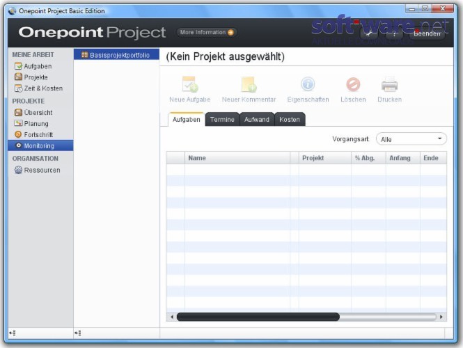Viewport: 463px width, 348px height.
Task: Click the Neue Aufgabe toolbar icon
Action: pyautogui.click(x=189, y=84)
